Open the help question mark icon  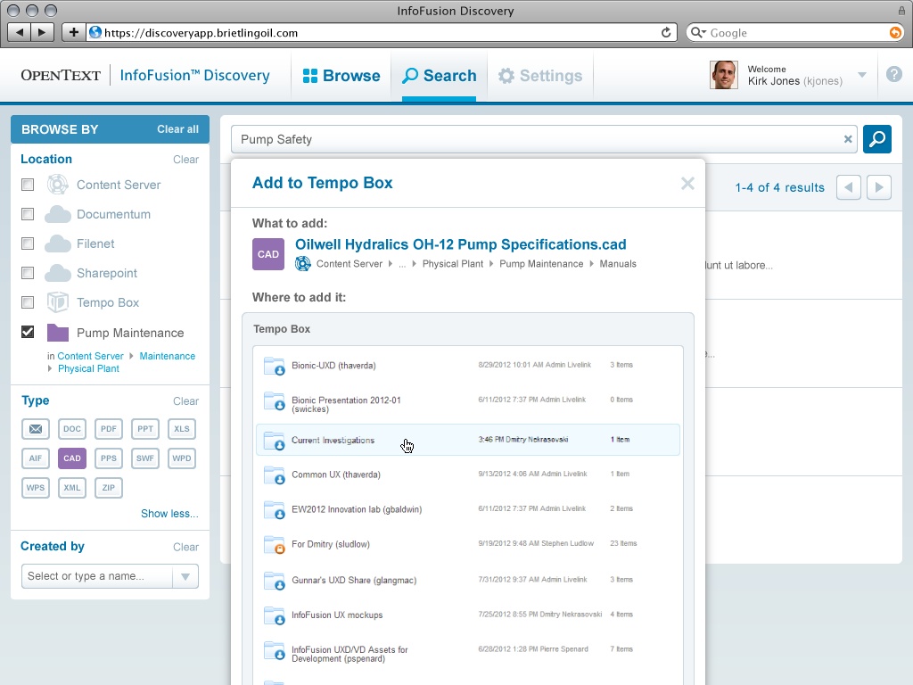(893, 75)
